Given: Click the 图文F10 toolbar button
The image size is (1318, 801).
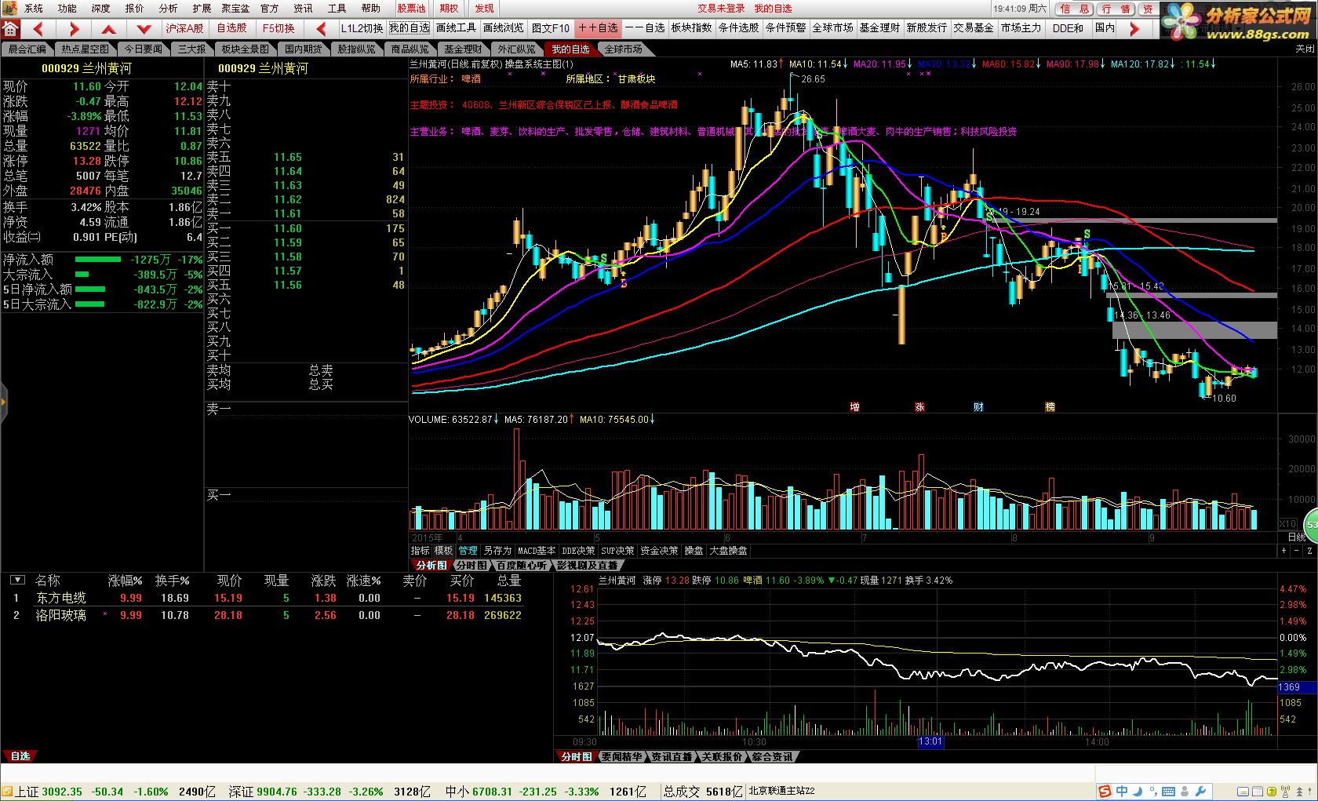Looking at the screenshot, I should pyautogui.click(x=551, y=28).
